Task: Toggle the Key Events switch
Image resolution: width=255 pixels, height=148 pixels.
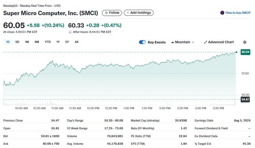Action: pyautogui.click(x=142, y=42)
